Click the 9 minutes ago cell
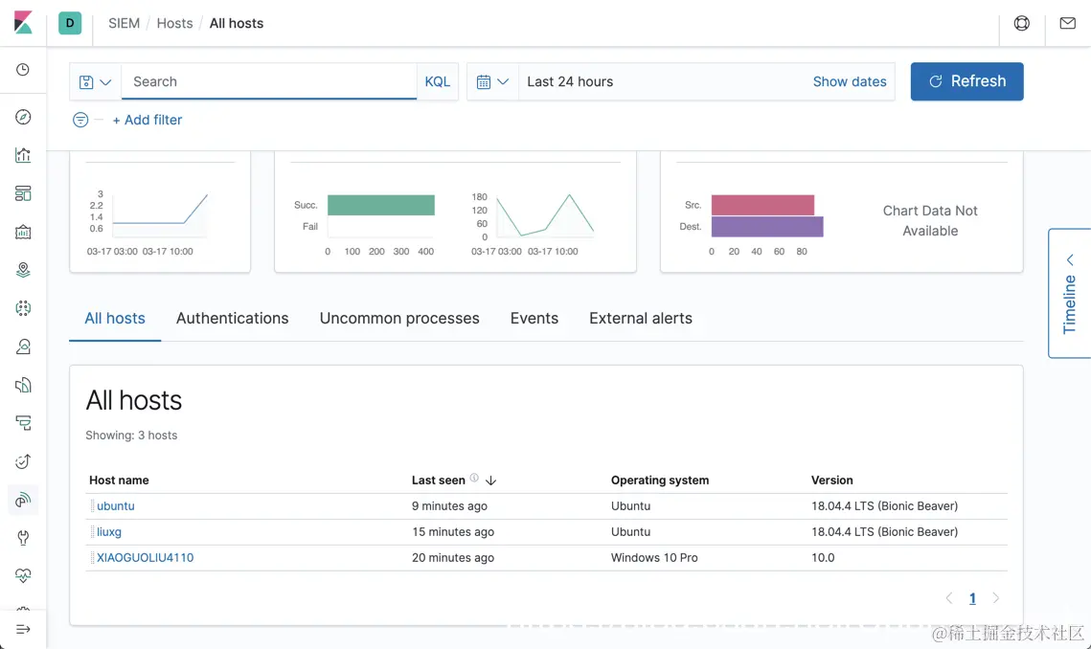Image resolution: width=1091 pixels, height=649 pixels. pyautogui.click(x=449, y=505)
